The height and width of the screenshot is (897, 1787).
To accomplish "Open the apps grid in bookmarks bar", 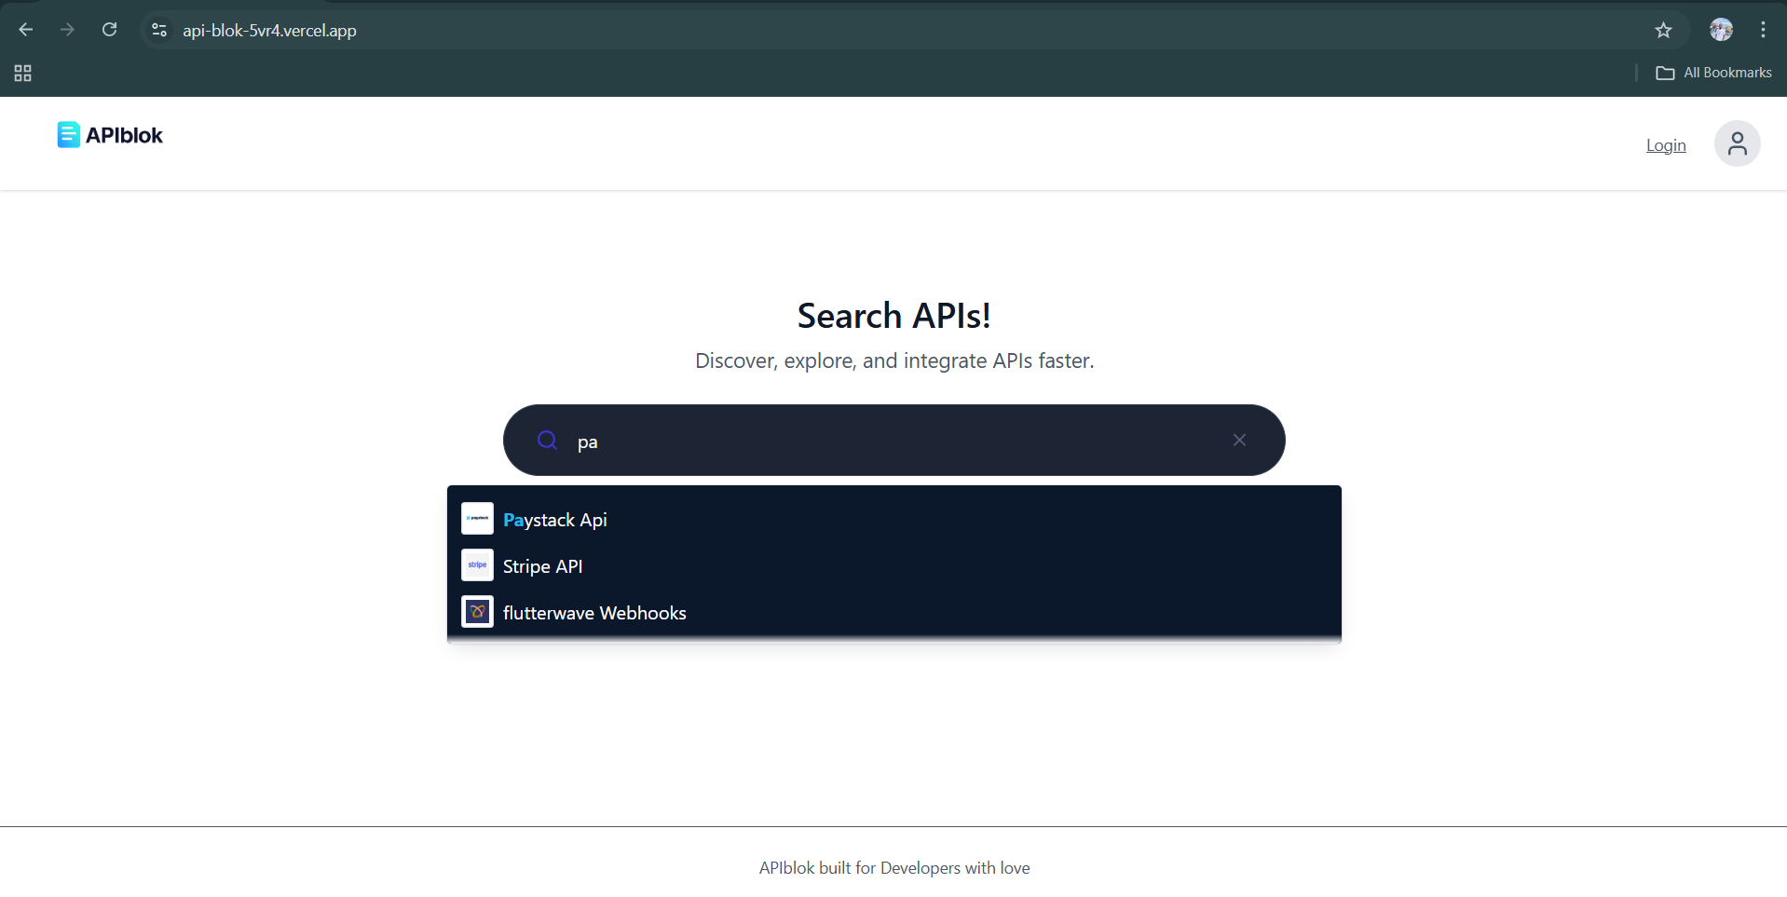I will (23, 73).
